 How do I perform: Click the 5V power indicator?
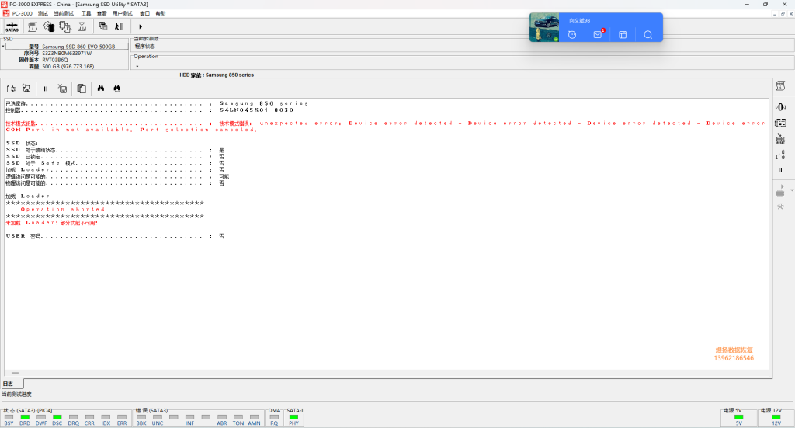(x=739, y=420)
